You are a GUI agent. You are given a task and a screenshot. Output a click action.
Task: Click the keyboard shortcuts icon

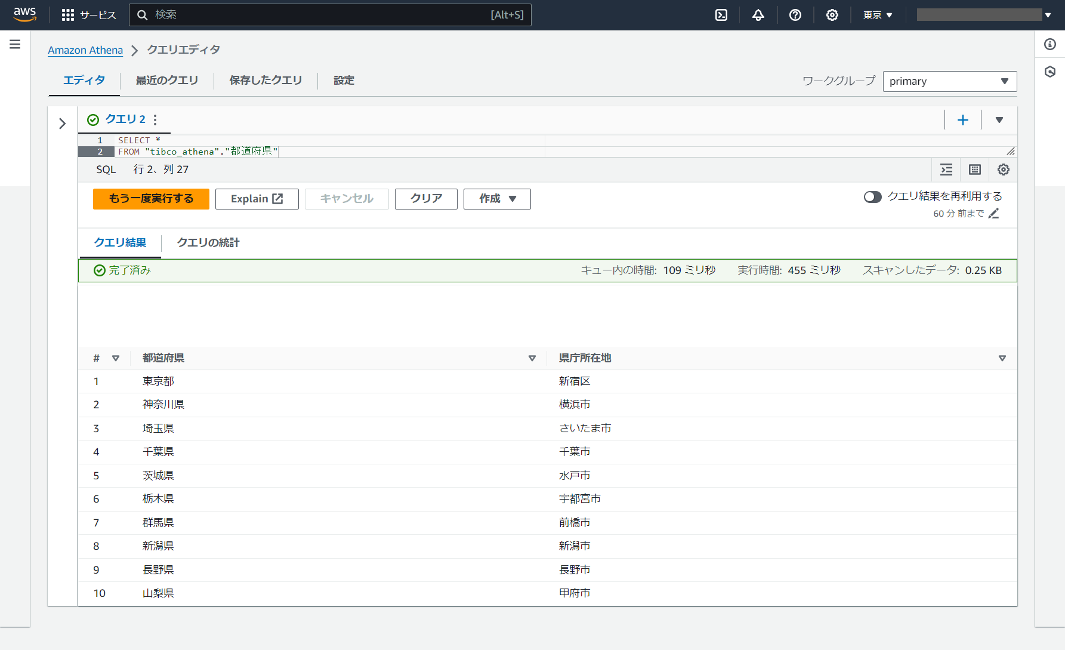[x=975, y=170]
